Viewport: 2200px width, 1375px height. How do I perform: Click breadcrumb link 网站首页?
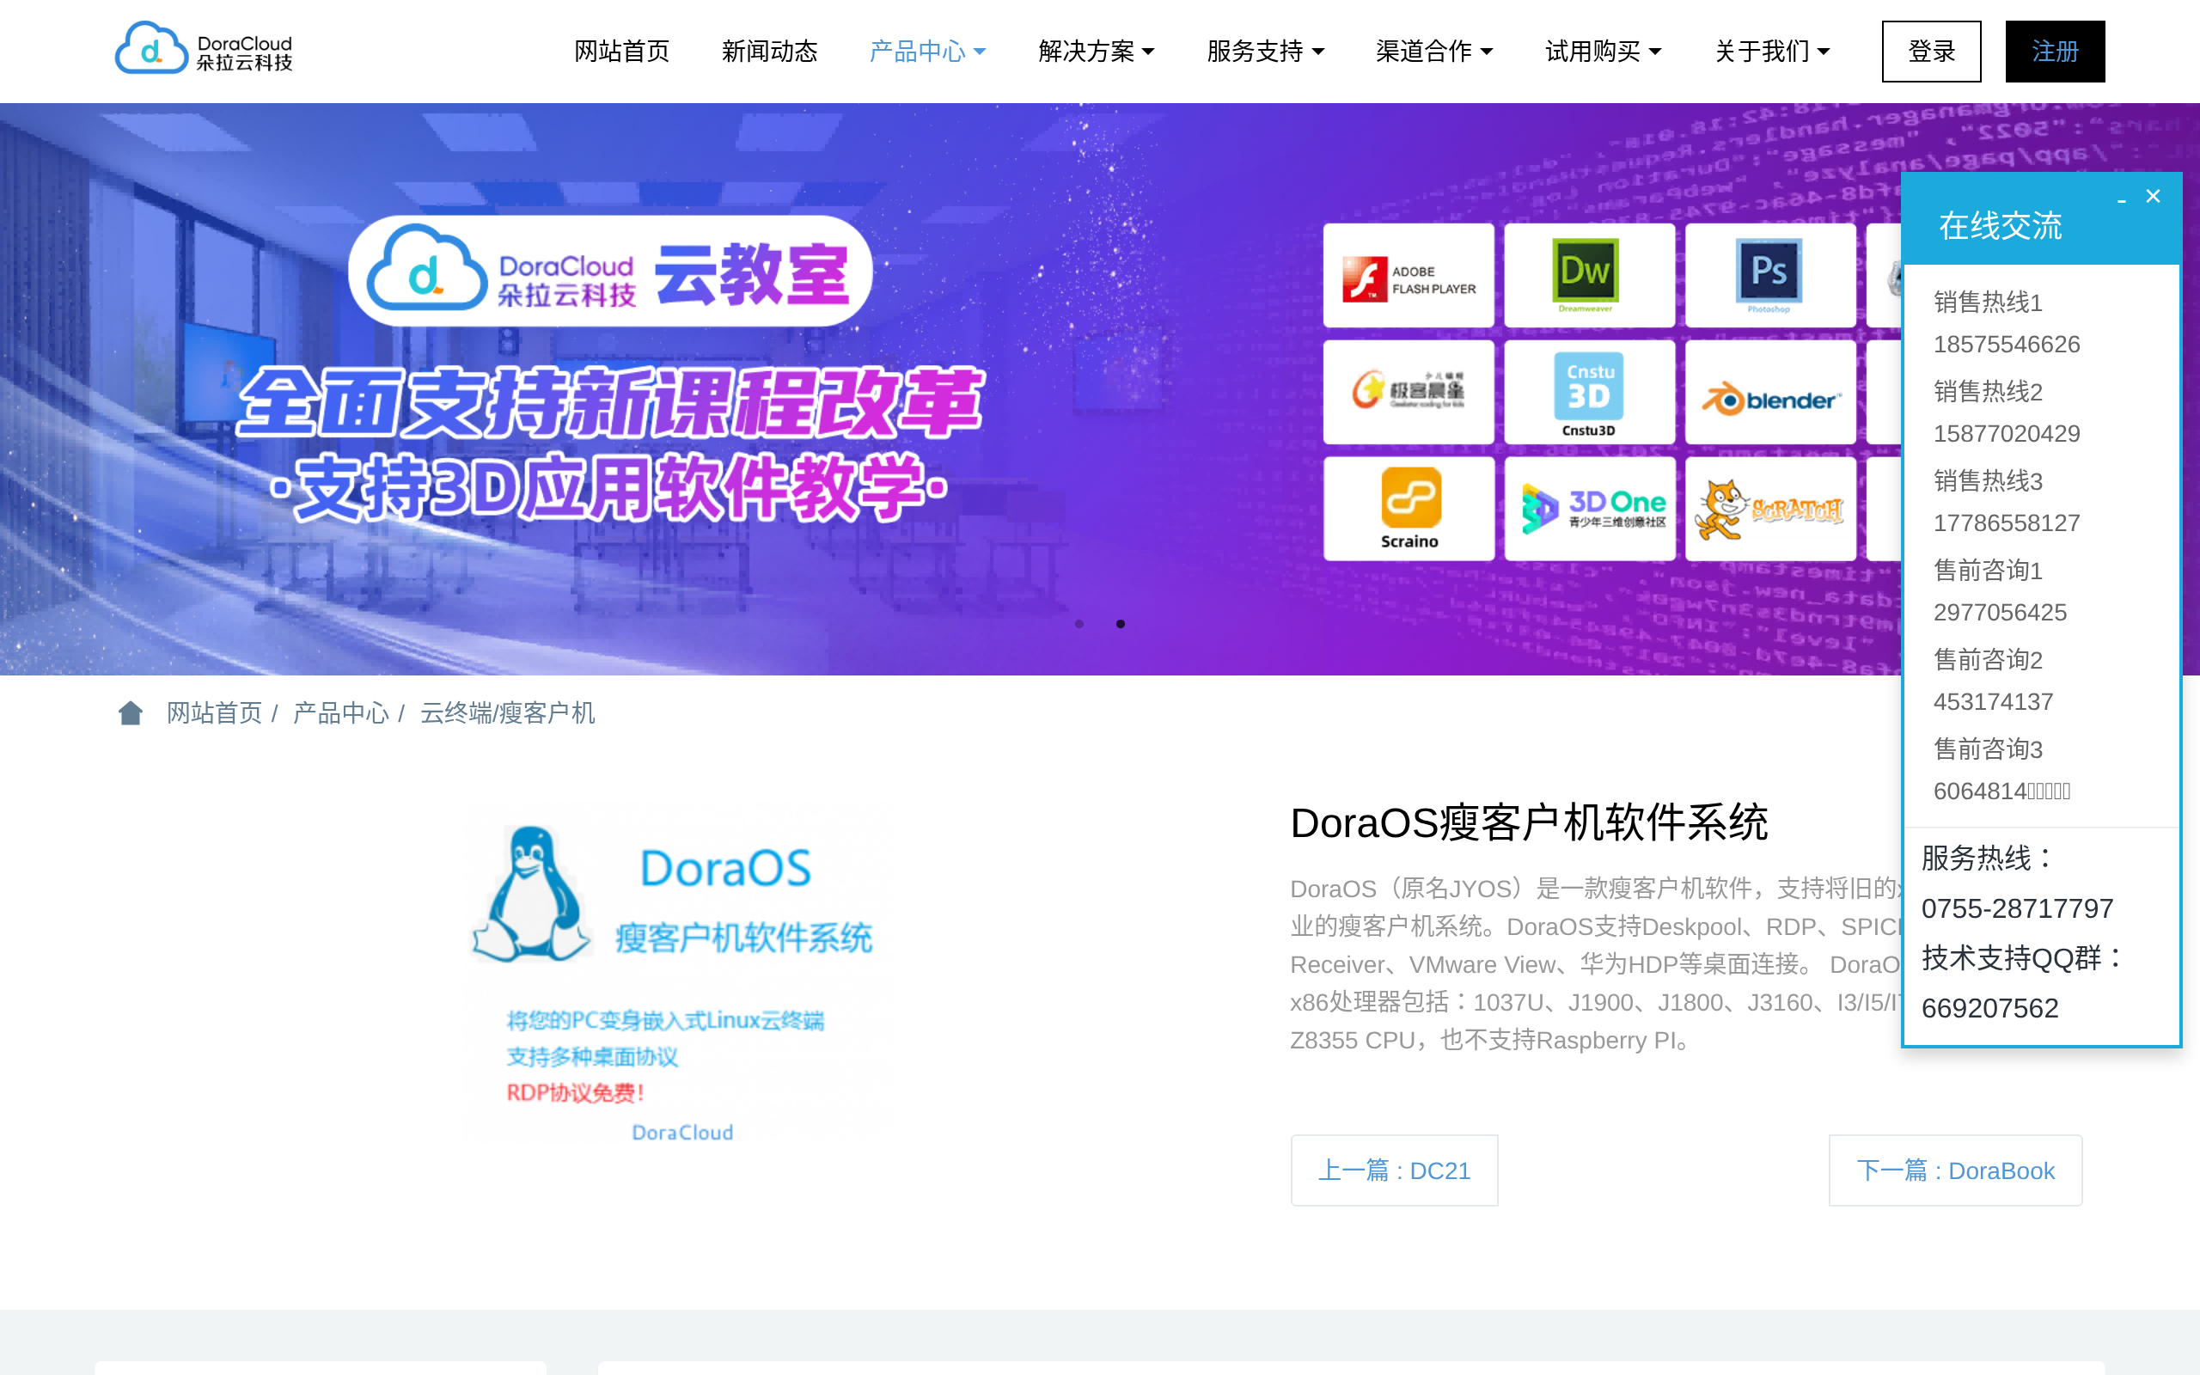[215, 713]
